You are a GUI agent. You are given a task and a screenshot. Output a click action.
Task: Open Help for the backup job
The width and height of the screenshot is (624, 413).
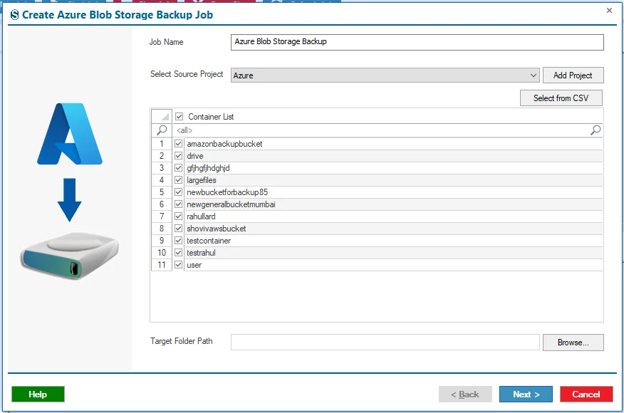(x=38, y=394)
